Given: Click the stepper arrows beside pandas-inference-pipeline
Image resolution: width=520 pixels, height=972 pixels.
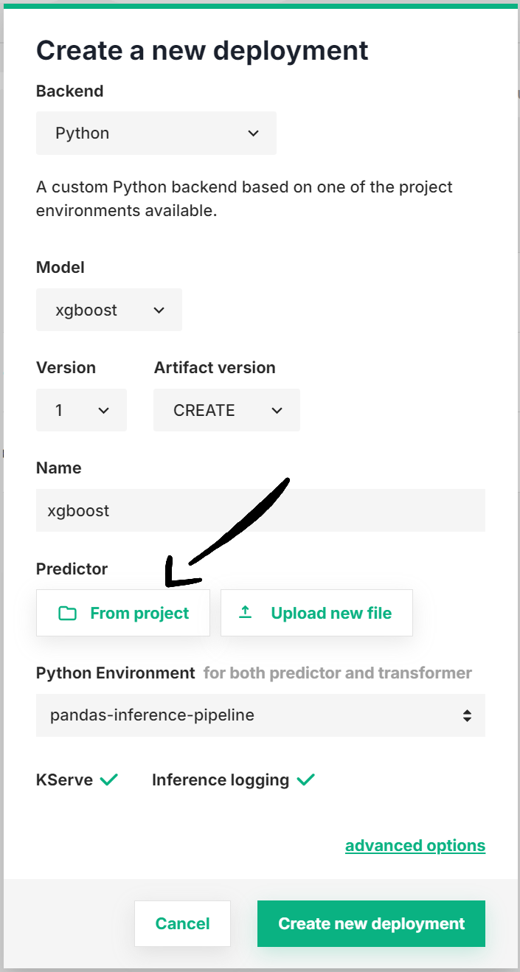Looking at the screenshot, I should [x=467, y=715].
